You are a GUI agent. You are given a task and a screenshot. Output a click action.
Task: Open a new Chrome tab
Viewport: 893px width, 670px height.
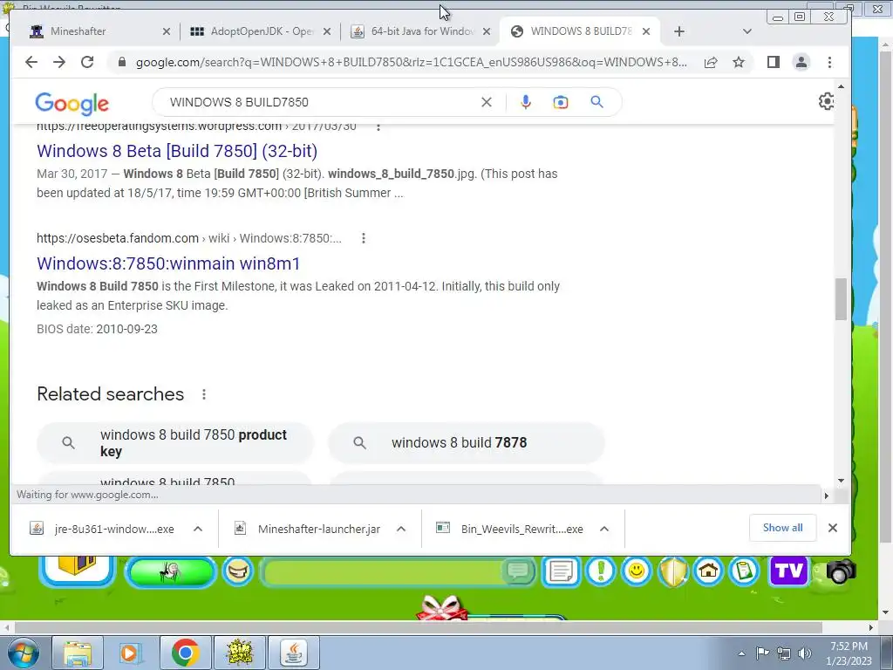coord(678,31)
